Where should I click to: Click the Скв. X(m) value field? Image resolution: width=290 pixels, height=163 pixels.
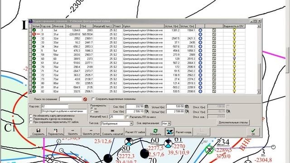(135, 106)
